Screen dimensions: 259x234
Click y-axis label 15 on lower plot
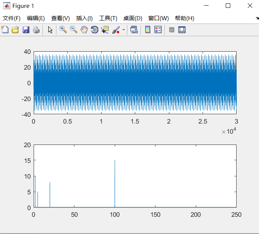coord(27,161)
